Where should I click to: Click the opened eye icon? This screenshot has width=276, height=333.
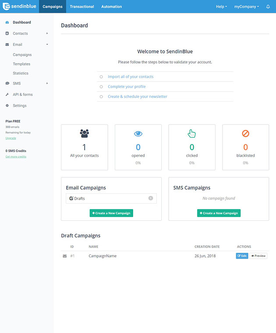138,134
